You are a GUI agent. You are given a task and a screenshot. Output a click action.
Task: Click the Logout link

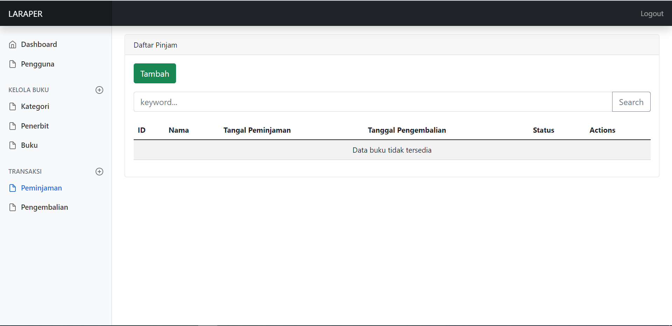[x=652, y=13]
